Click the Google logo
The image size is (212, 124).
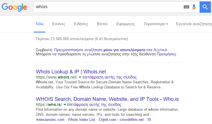(x=14, y=7)
